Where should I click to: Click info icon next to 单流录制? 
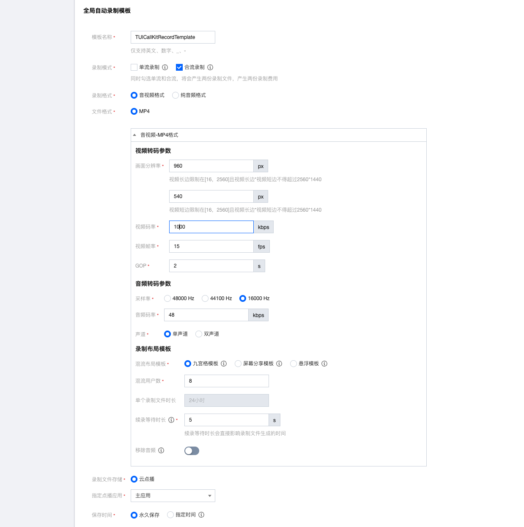point(165,67)
